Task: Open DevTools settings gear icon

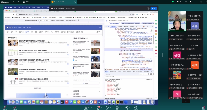Action: [x=147, y=26]
